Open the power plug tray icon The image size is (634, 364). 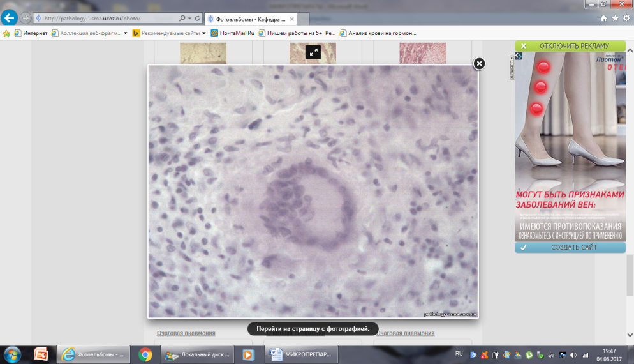496,355
